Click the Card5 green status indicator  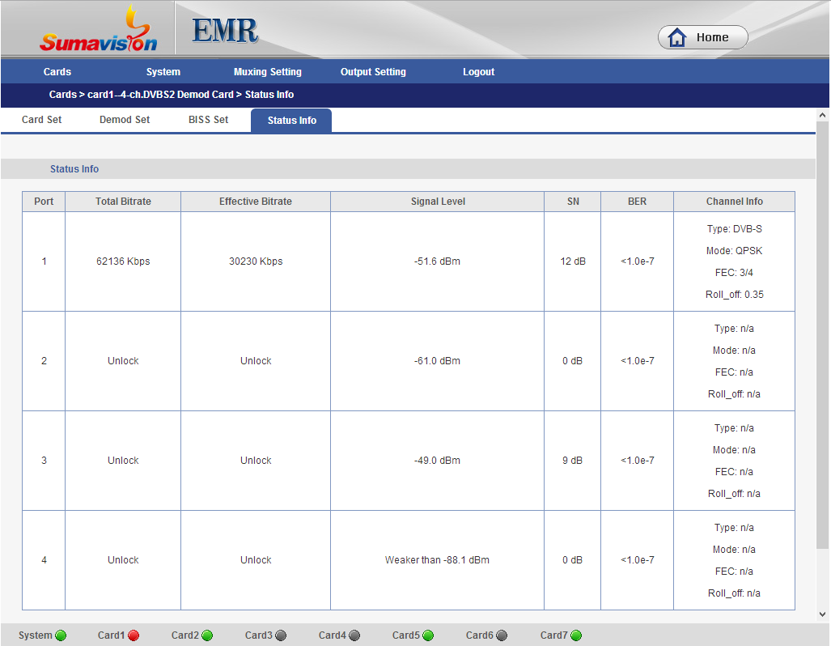pos(428,635)
